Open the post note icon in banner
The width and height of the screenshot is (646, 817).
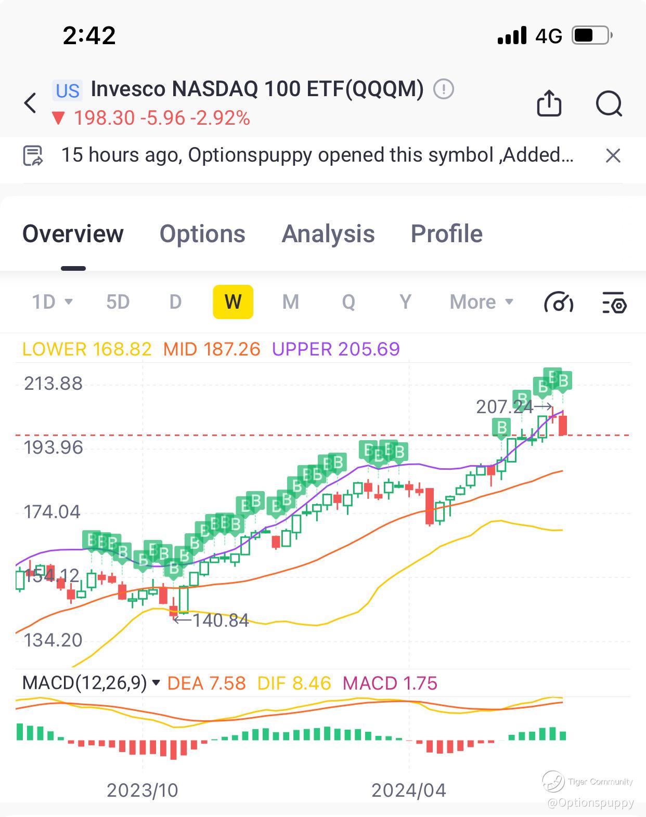33,155
